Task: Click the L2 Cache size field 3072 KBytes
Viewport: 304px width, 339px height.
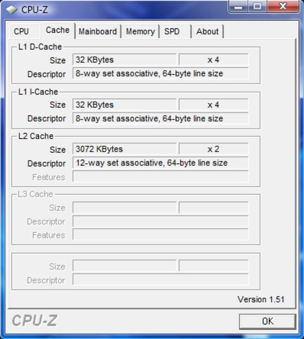Action: point(124,149)
